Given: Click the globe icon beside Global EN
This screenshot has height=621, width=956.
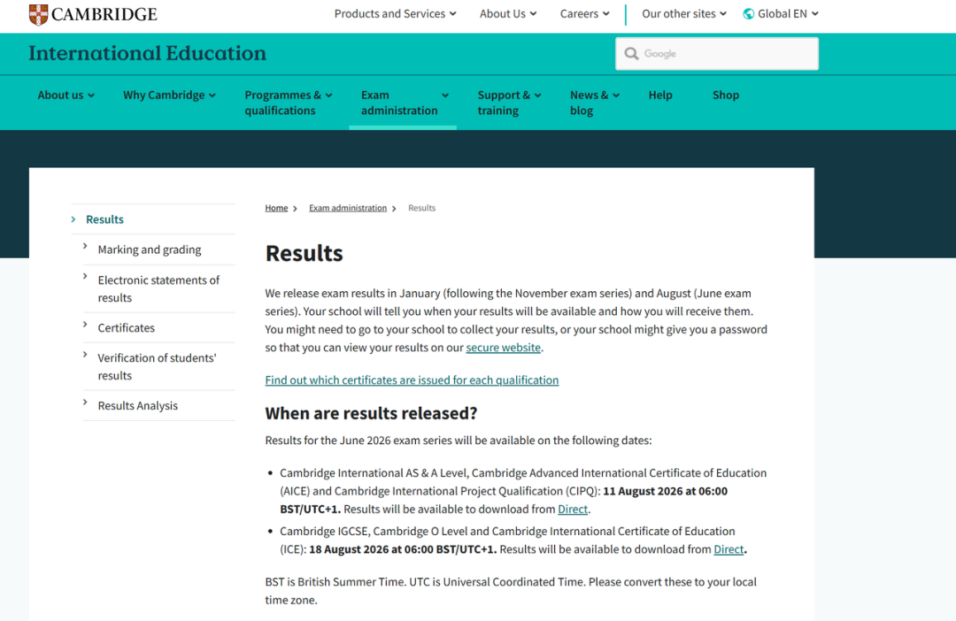Looking at the screenshot, I should (x=748, y=14).
